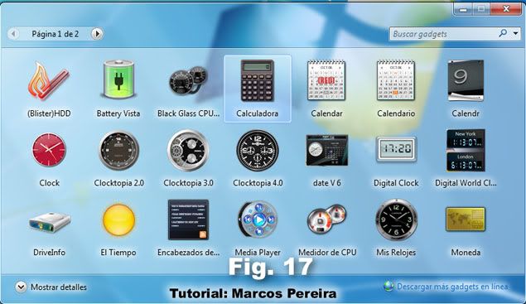Select the Battery Vista gadget icon
Screen dimensions: 526x304
pyautogui.click(x=118, y=80)
